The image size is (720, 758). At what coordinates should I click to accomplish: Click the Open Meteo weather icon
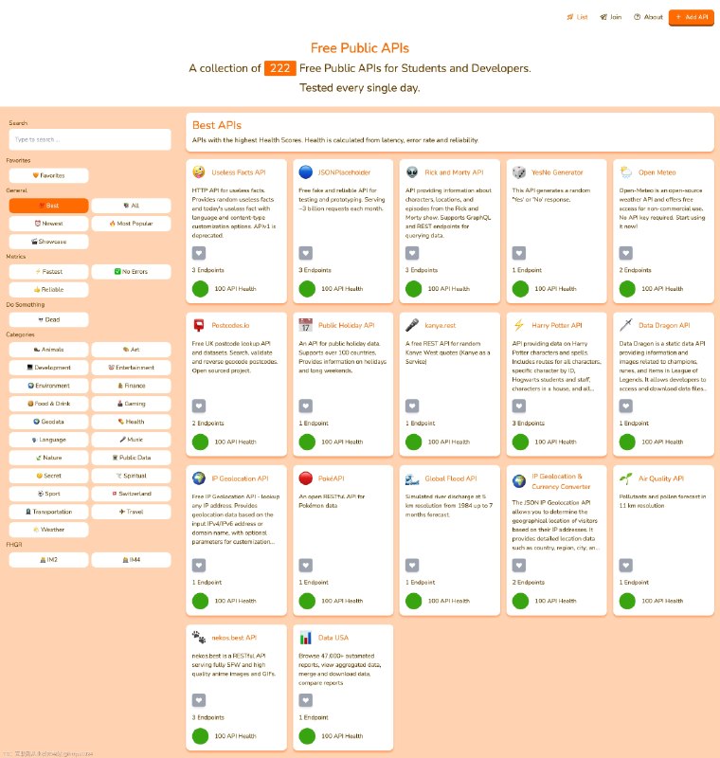[626, 172]
